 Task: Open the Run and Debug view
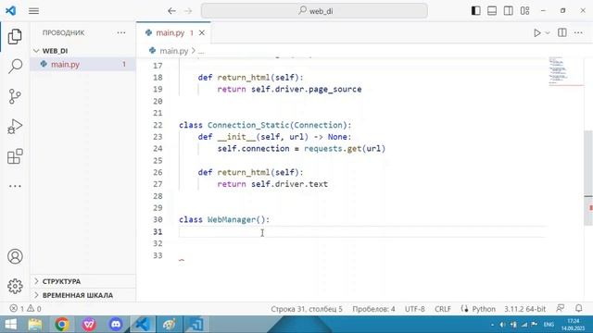pyautogui.click(x=15, y=126)
